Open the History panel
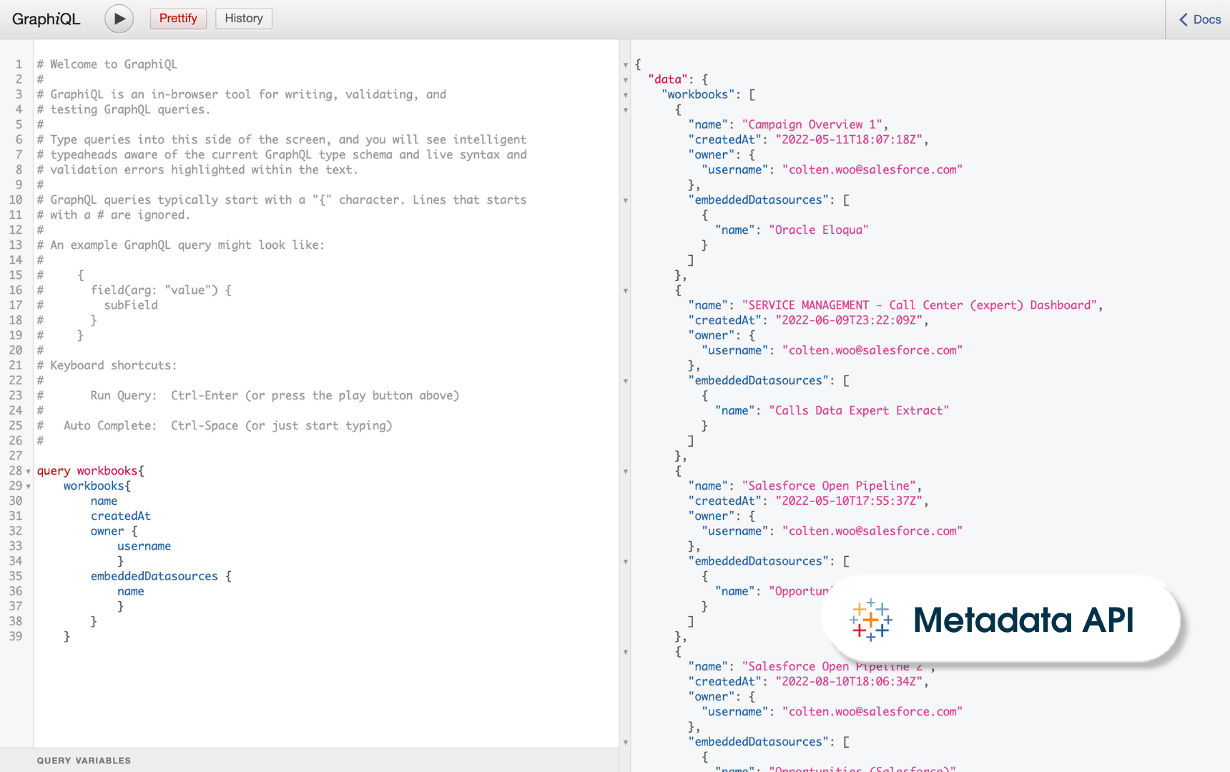This screenshot has width=1230, height=772. pyautogui.click(x=243, y=19)
